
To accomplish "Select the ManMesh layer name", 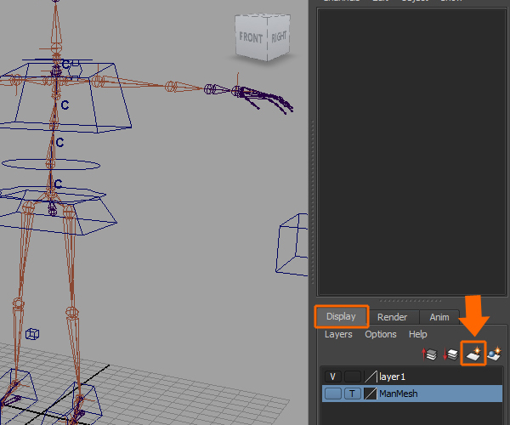I will pyautogui.click(x=398, y=394).
